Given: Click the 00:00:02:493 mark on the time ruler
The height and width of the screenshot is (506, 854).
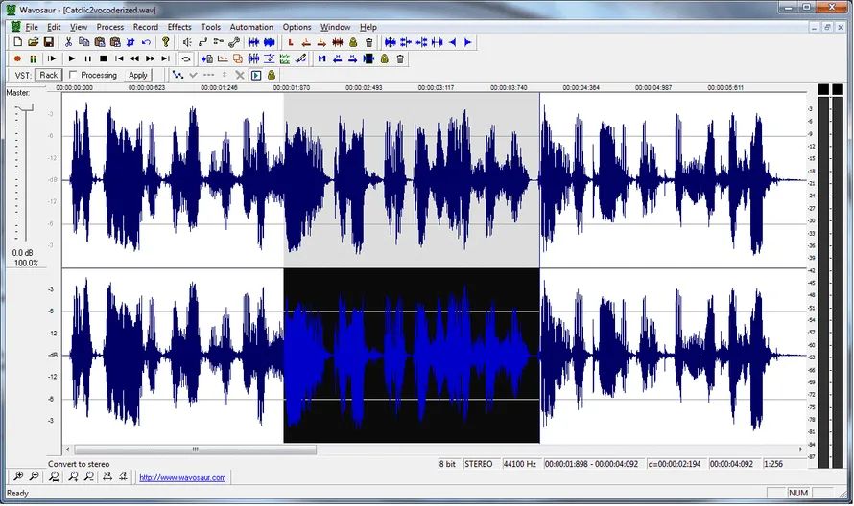Looking at the screenshot, I should 364,87.
